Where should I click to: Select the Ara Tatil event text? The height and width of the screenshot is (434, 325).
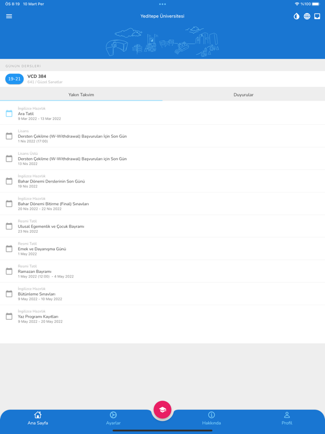(x=26, y=114)
